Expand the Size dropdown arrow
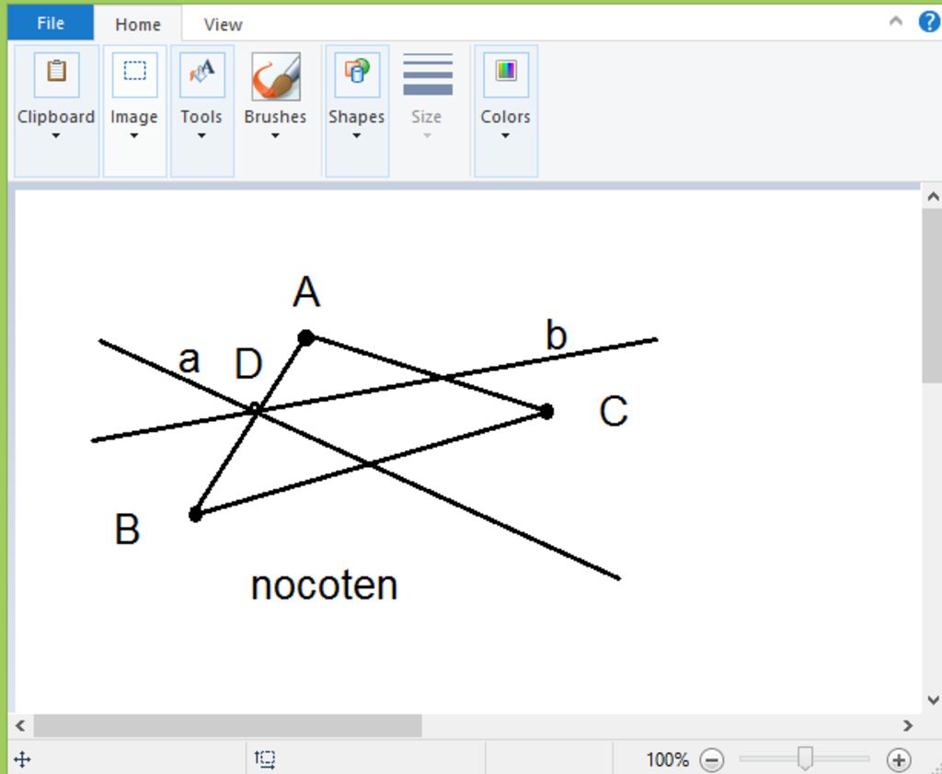This screenshot has height=774, width=942. tap(427, 136)
